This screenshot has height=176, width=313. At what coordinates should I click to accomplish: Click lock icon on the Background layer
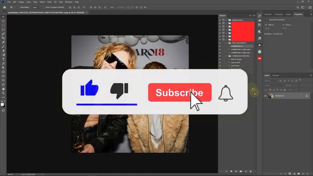click(x=307, y=96)
